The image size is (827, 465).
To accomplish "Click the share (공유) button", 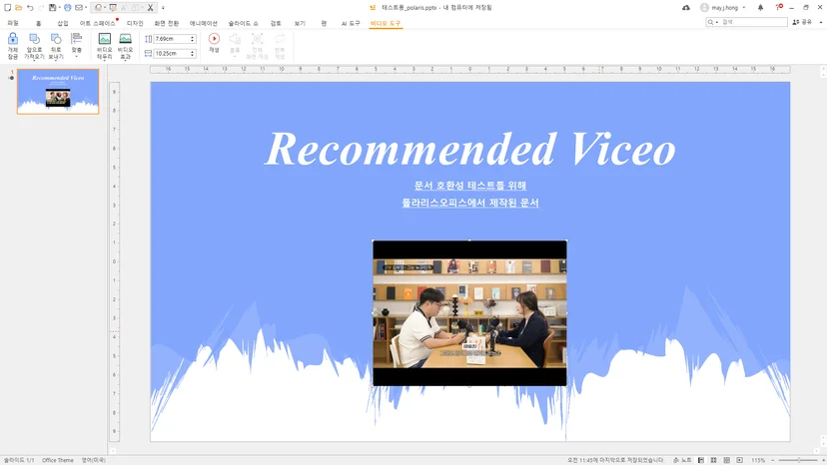I will click(x=802, y=22).
